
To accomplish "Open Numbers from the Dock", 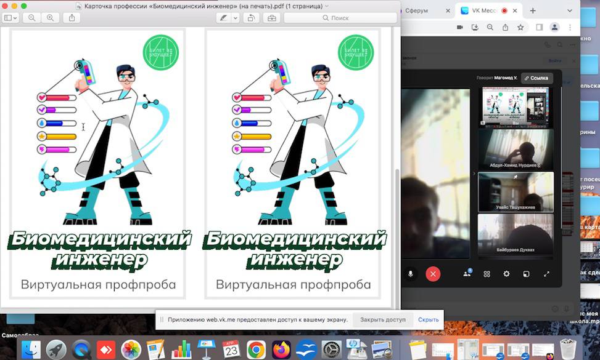I will tap(181, 349).
